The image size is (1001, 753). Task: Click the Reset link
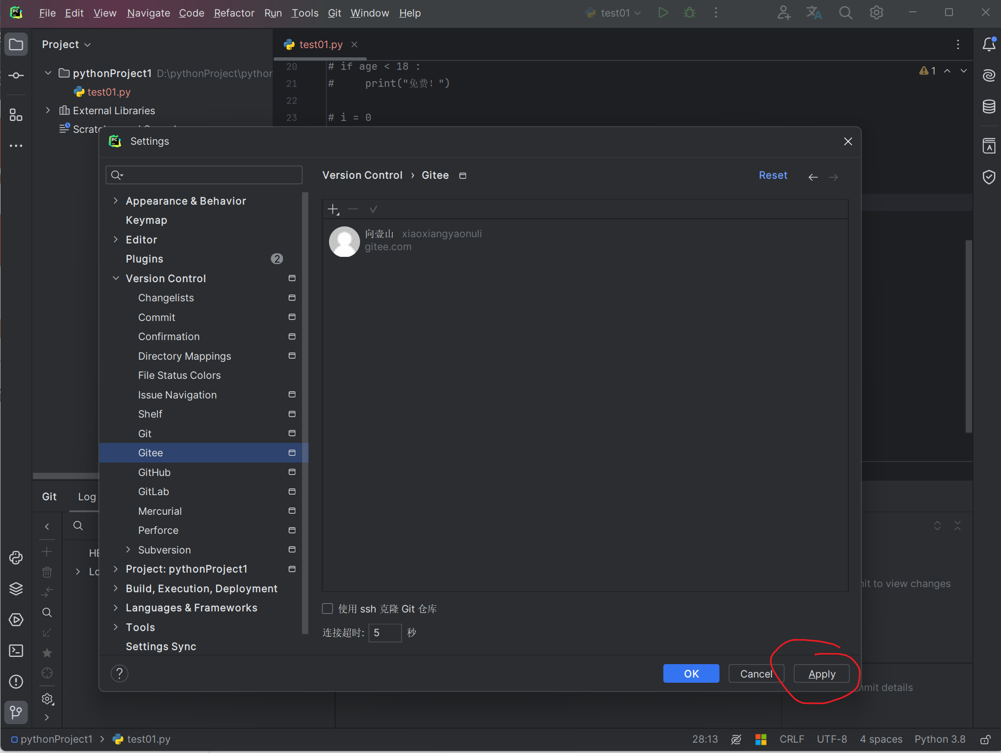773,175
